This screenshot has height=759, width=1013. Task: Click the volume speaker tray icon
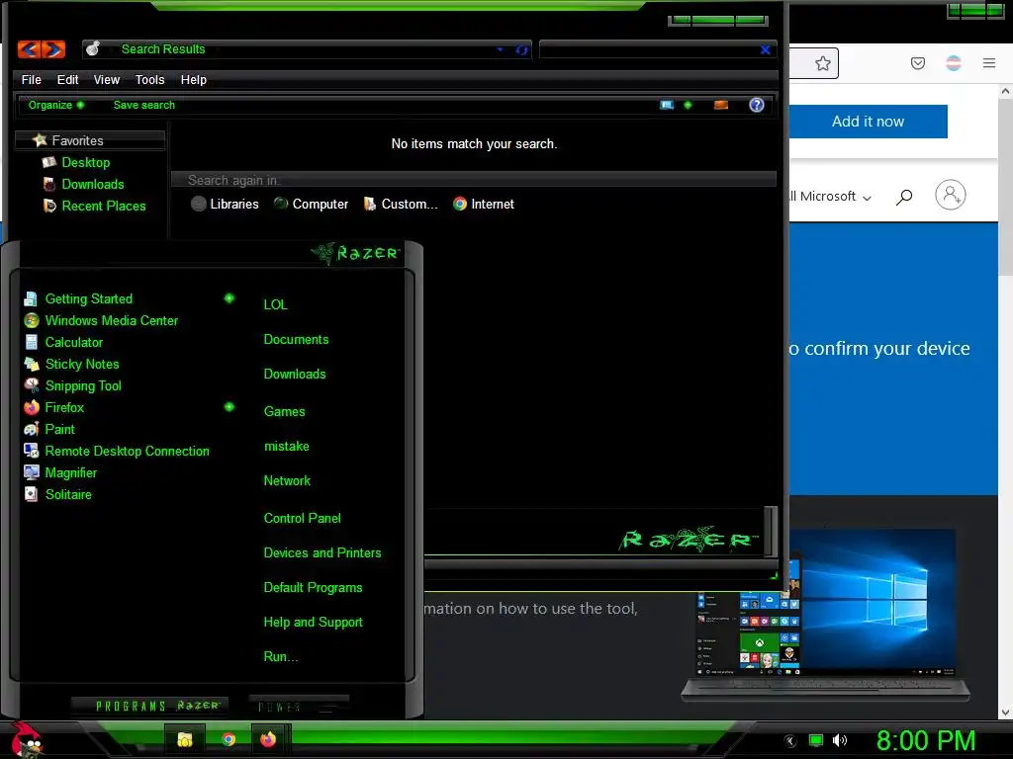pyautogui.click(x=839, y=740)
